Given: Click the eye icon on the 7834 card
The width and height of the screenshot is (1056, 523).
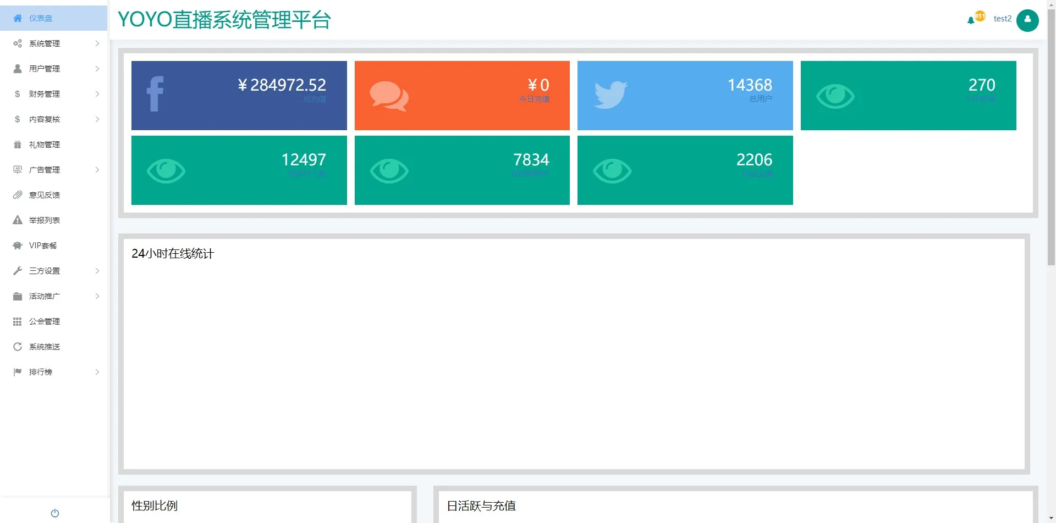Looking at the screenshot, I should pos(389,171).
